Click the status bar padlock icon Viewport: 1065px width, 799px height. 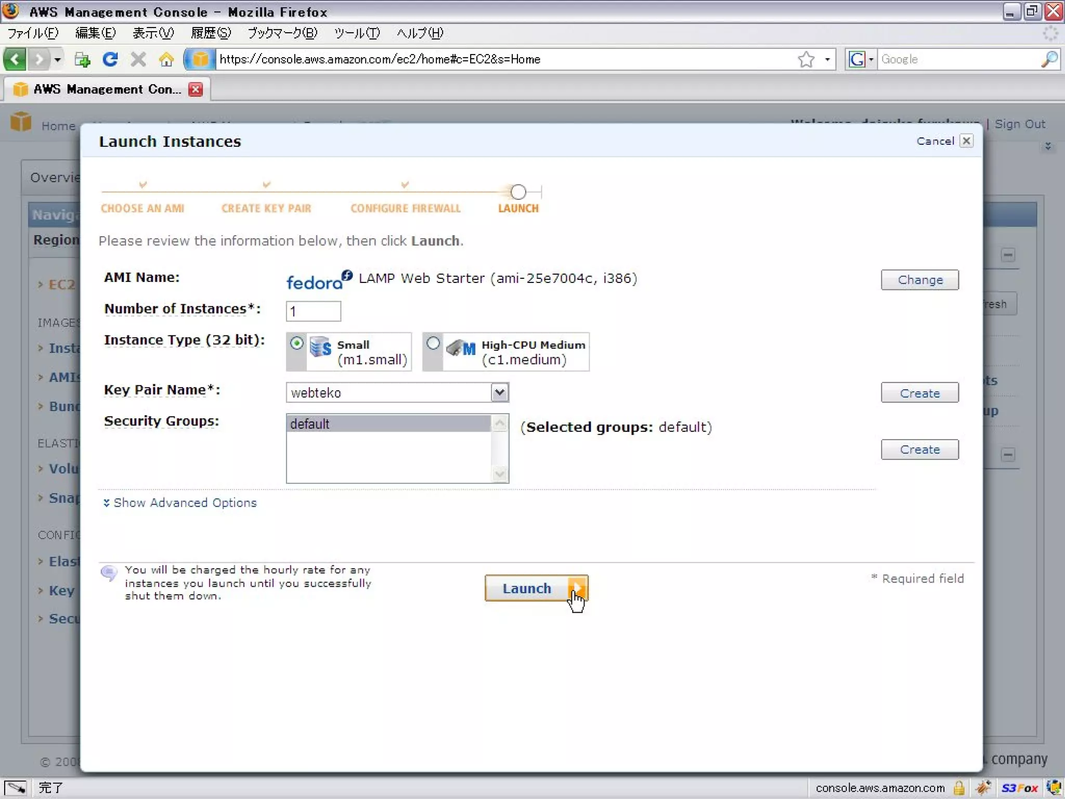[x=959, y=788]
